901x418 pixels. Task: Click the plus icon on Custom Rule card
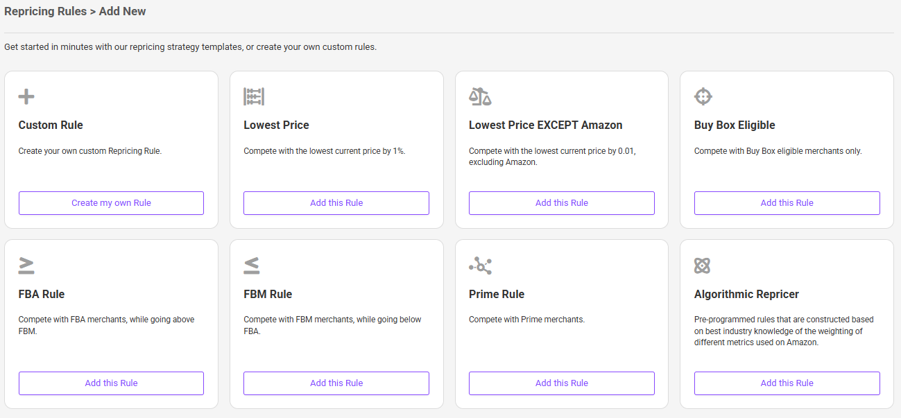[x=26, y=96]
